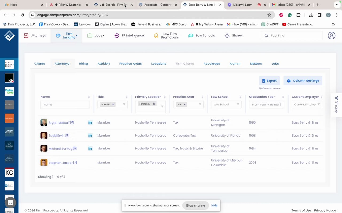Click the Fast Find search field
The height and width of the screenshot is (213, 342).
(x=292, y=36)
